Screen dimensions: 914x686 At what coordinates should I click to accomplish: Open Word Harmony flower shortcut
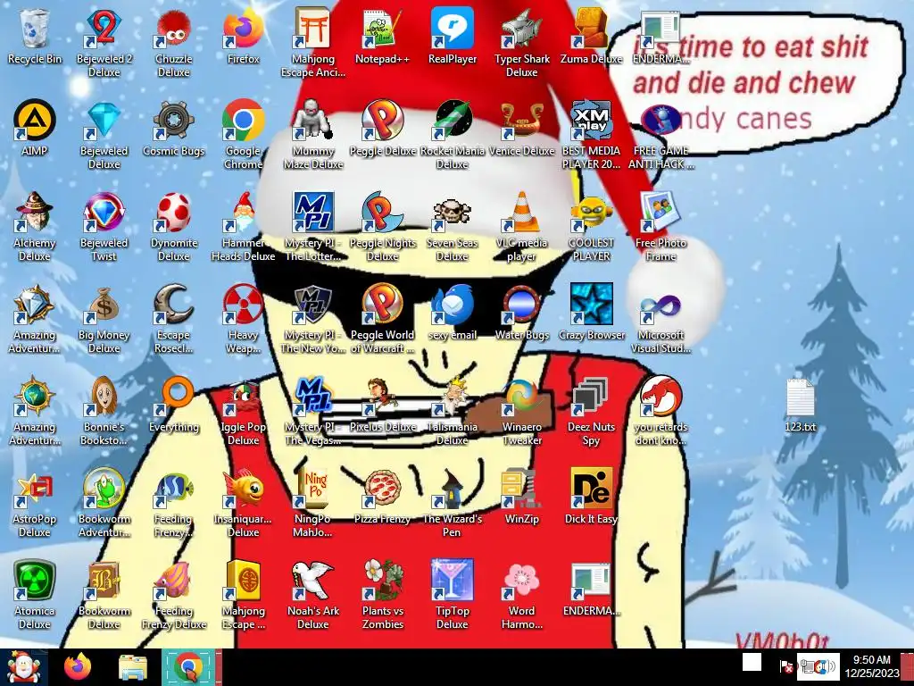point(521,595)
